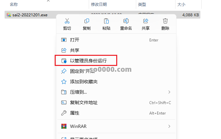Sort by 类型 (Type) column header

pyautogui.click(x=142, y=5)
